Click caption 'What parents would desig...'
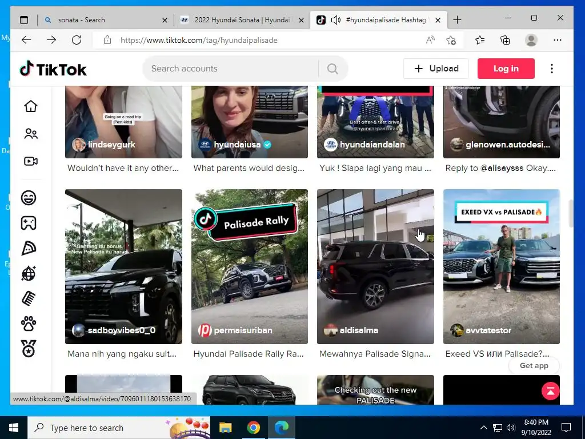 point(249,168)
